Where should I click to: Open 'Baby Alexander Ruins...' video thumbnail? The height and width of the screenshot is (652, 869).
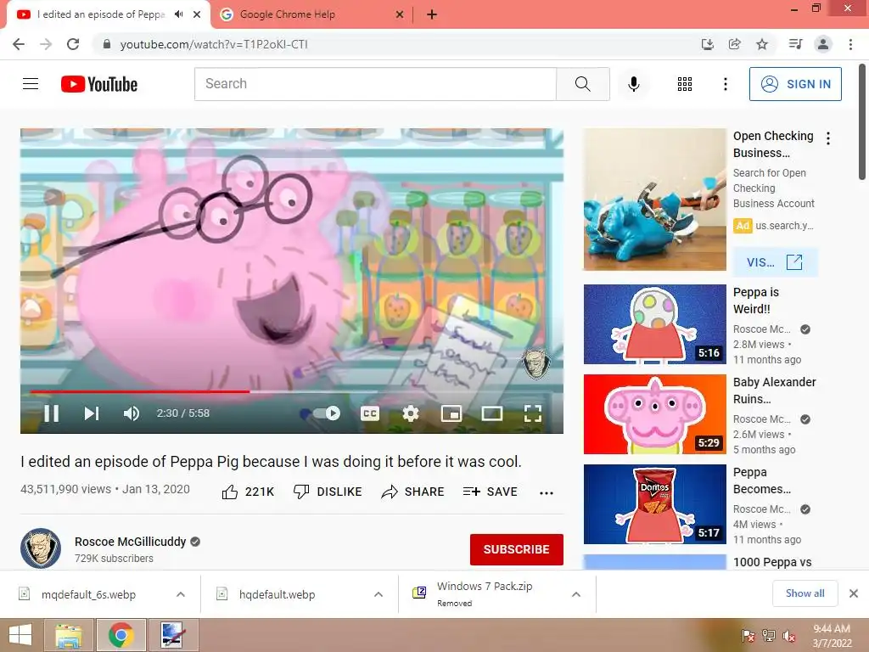pos(655,414)
